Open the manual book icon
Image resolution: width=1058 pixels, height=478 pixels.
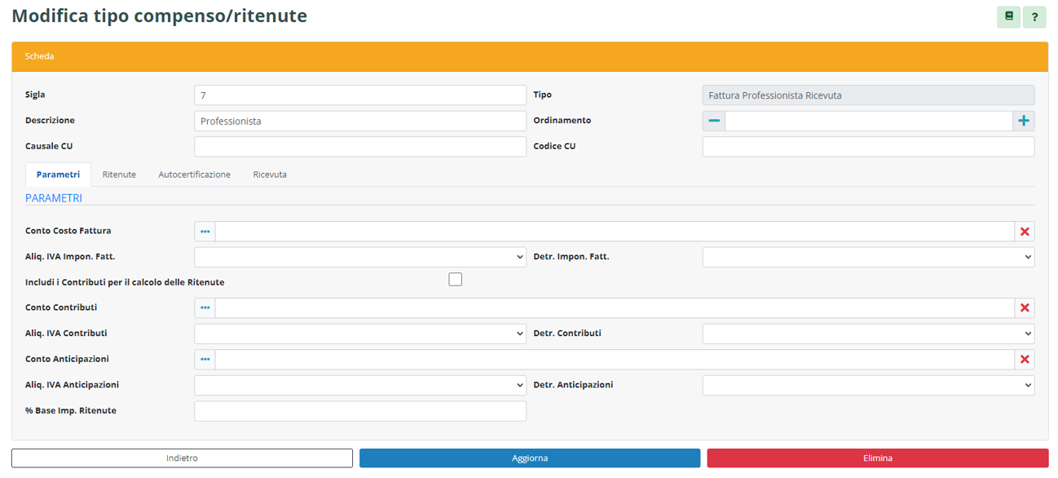tap(1008, 16)
